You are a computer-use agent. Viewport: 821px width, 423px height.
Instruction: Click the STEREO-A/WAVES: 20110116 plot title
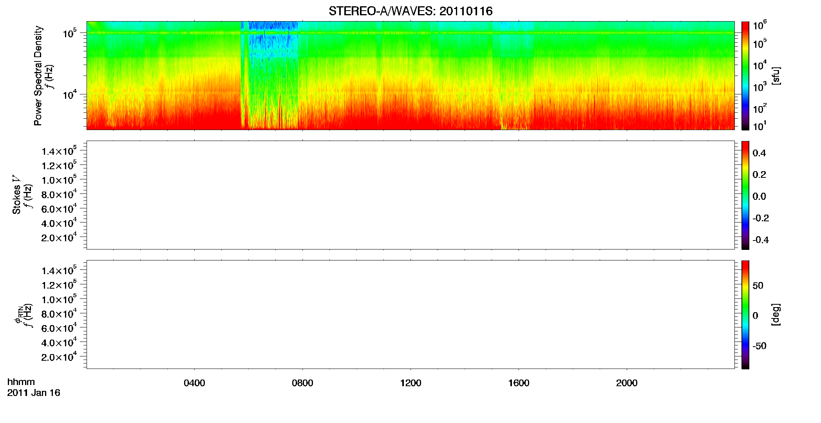coord(410,11)
